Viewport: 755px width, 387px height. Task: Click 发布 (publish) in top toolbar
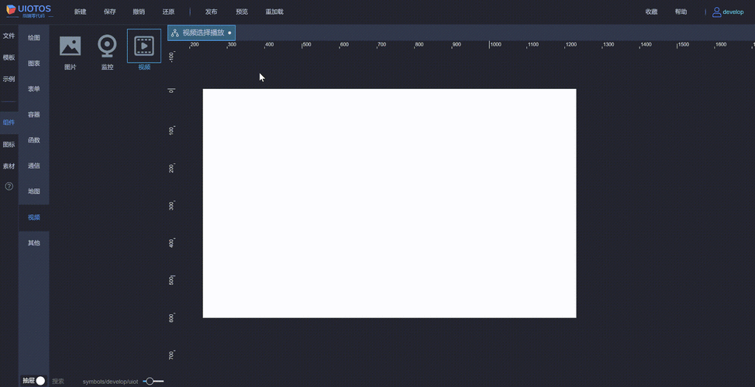click(x=212, y=12)
